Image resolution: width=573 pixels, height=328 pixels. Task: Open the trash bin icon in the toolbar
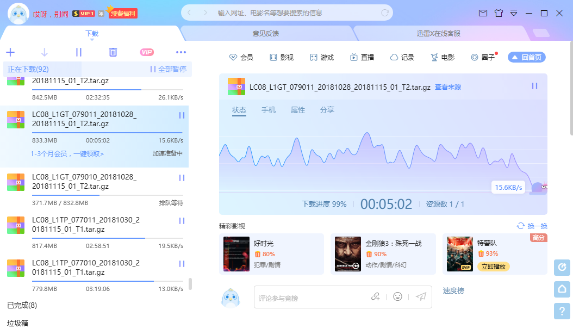point(113,52)
